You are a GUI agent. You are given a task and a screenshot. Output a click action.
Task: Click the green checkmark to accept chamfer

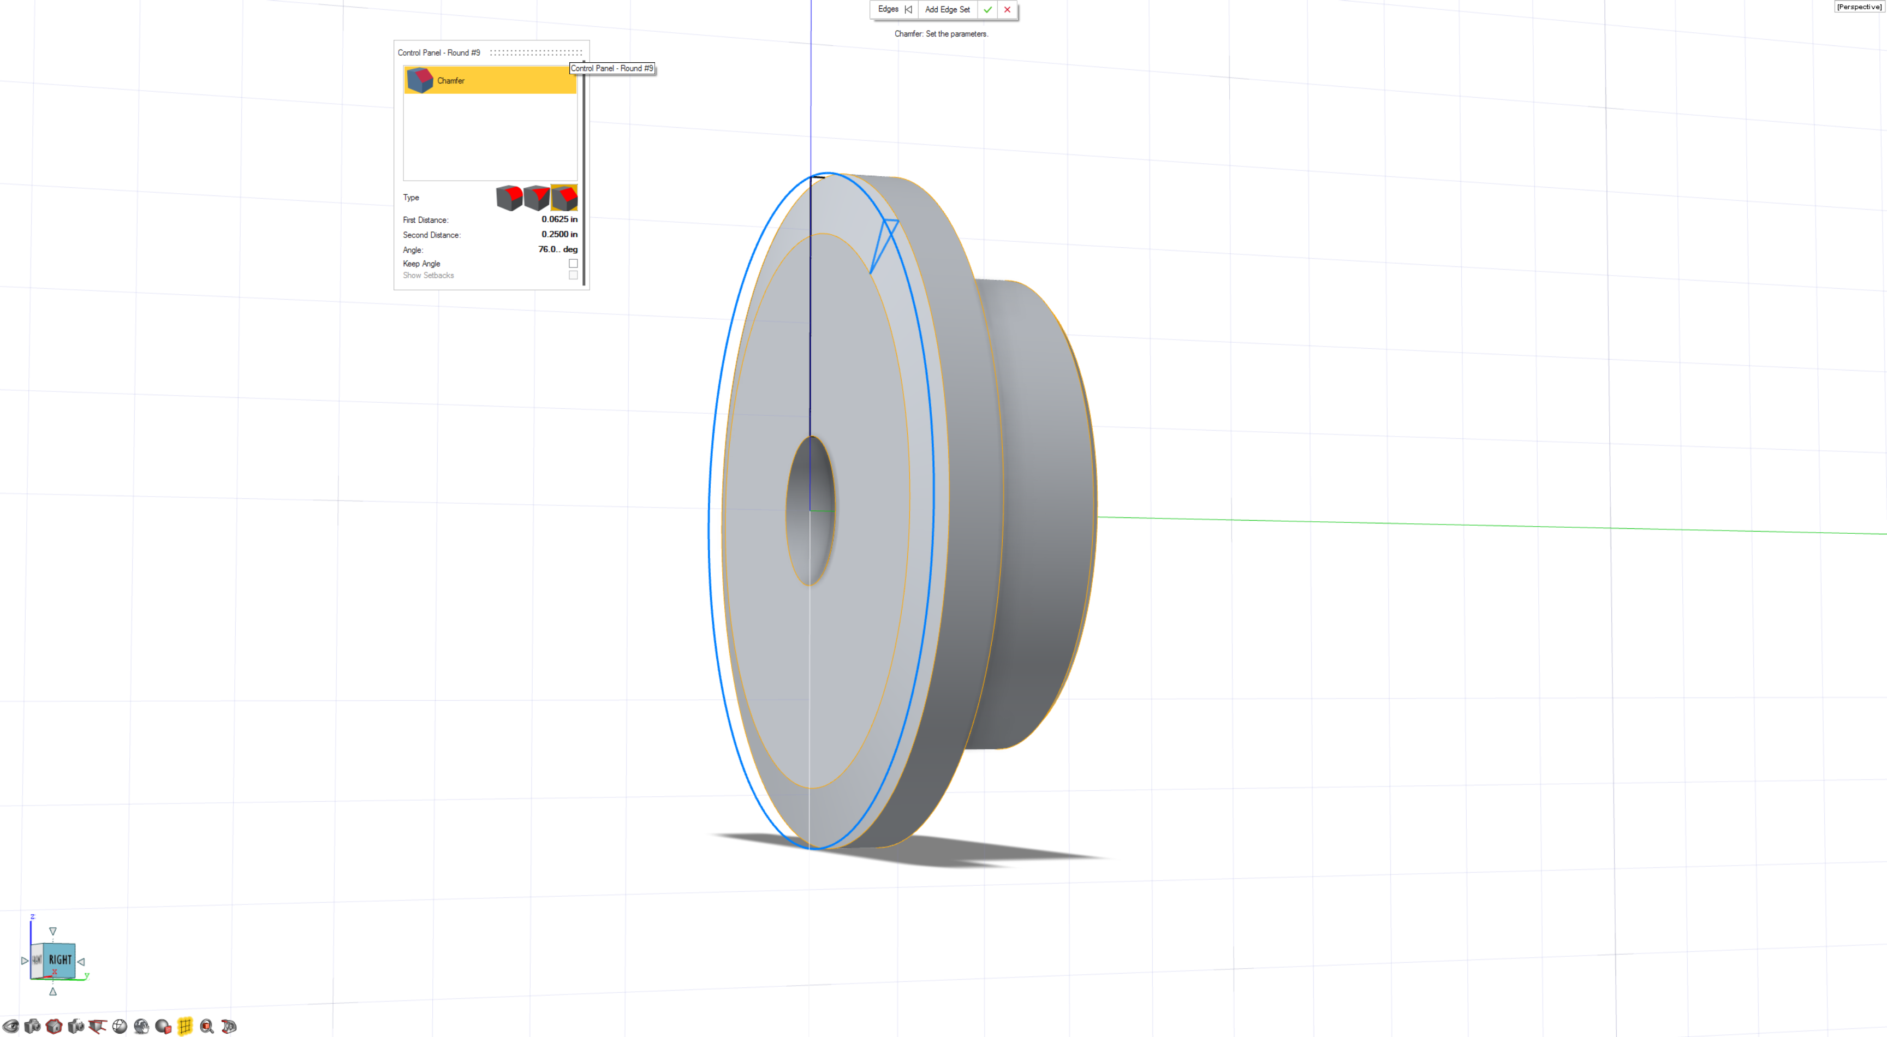click(987, 9)
